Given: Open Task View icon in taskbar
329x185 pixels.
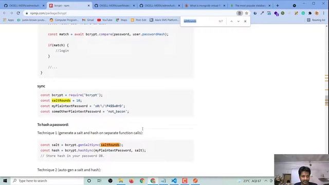Looking at the screenshot, I should (99, 180).
